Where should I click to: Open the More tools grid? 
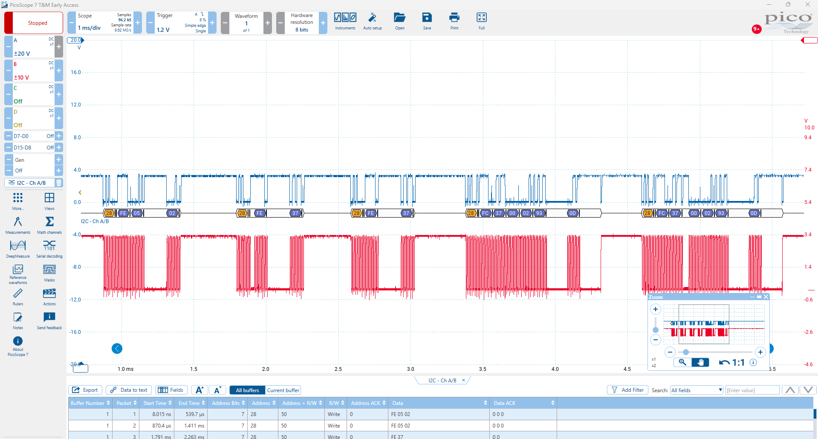18,201
